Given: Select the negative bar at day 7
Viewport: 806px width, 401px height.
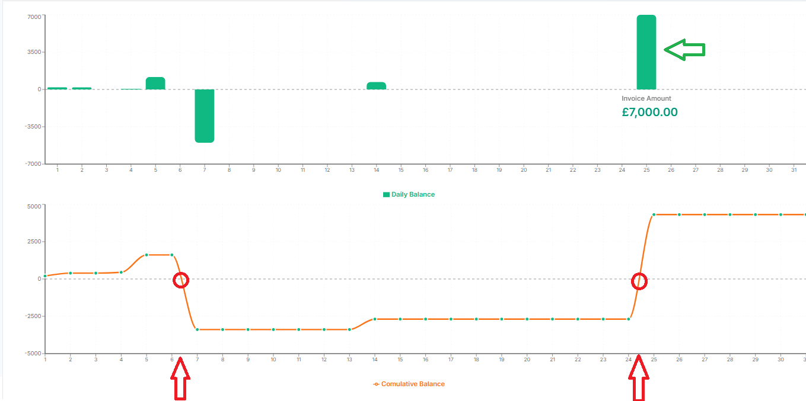Looking at the screenshot, I should pos(205,116).
